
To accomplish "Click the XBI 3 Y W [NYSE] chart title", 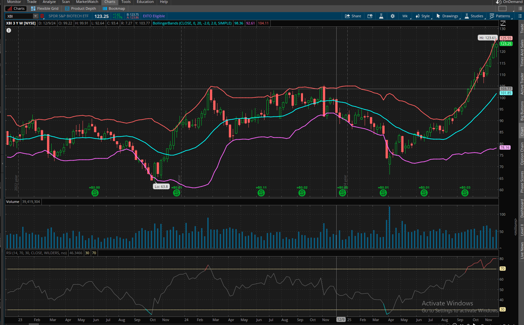I will point(21,23).
